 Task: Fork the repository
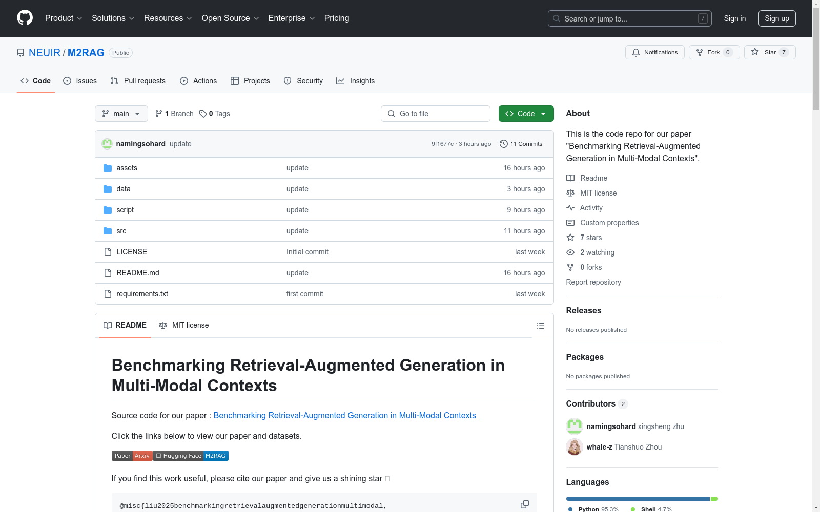714,52
